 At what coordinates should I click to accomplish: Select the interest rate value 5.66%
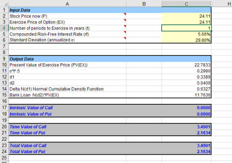[186, 34]
